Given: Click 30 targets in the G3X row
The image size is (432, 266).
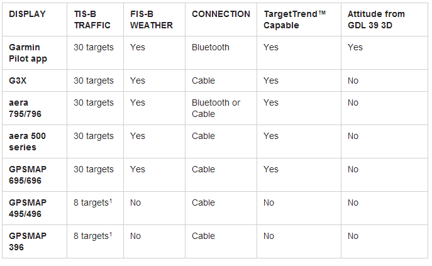Looking at the screenshot, I should point(94,80).
